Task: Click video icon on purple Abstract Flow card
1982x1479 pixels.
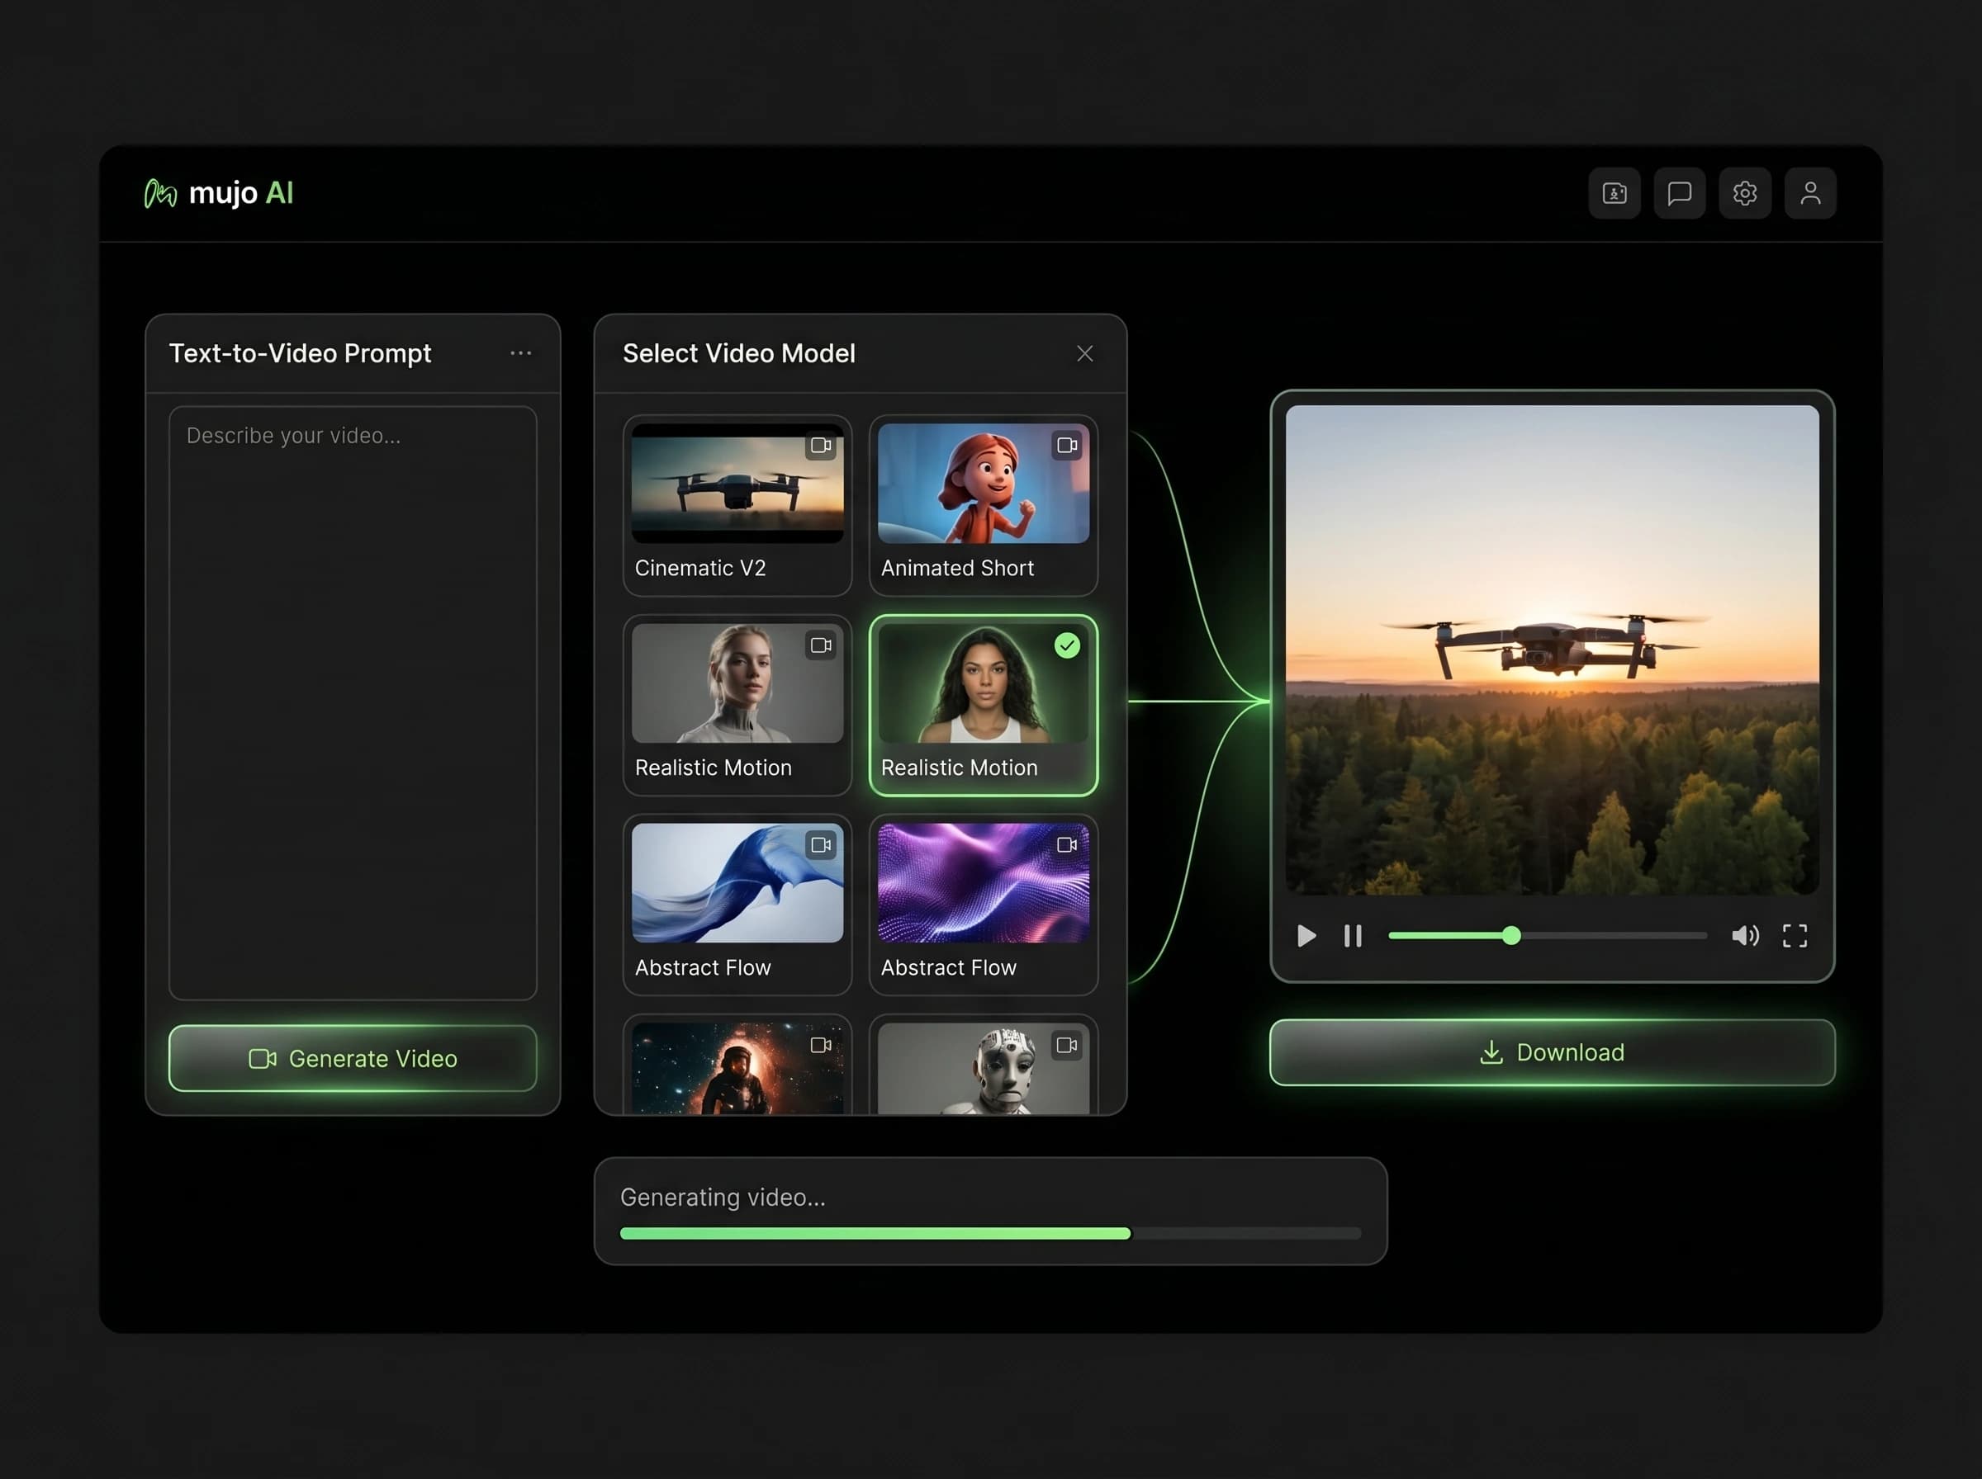Action: click(1067, 844)
